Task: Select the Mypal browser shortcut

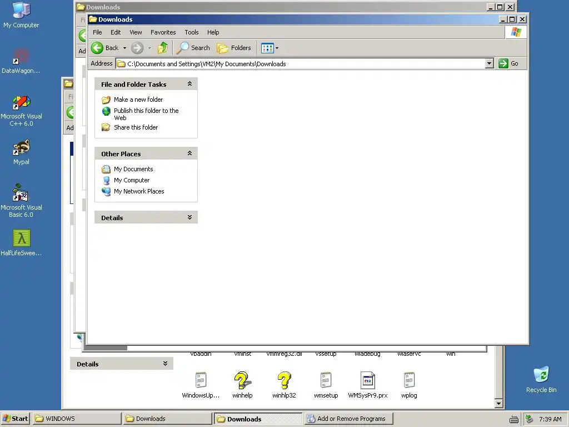Action: (x=21, y=152)
